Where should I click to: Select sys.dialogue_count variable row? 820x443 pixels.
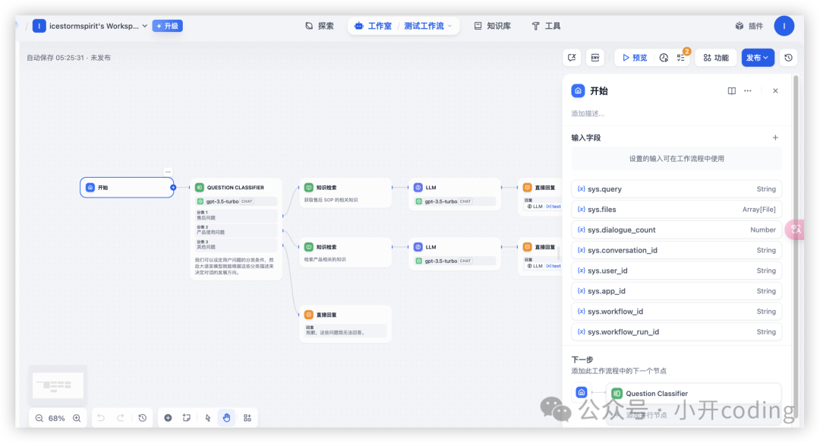point(676,230)
